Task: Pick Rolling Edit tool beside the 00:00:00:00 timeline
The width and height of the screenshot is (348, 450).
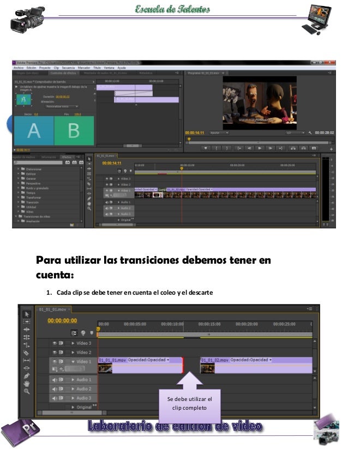Action: (x=27, y=337)
